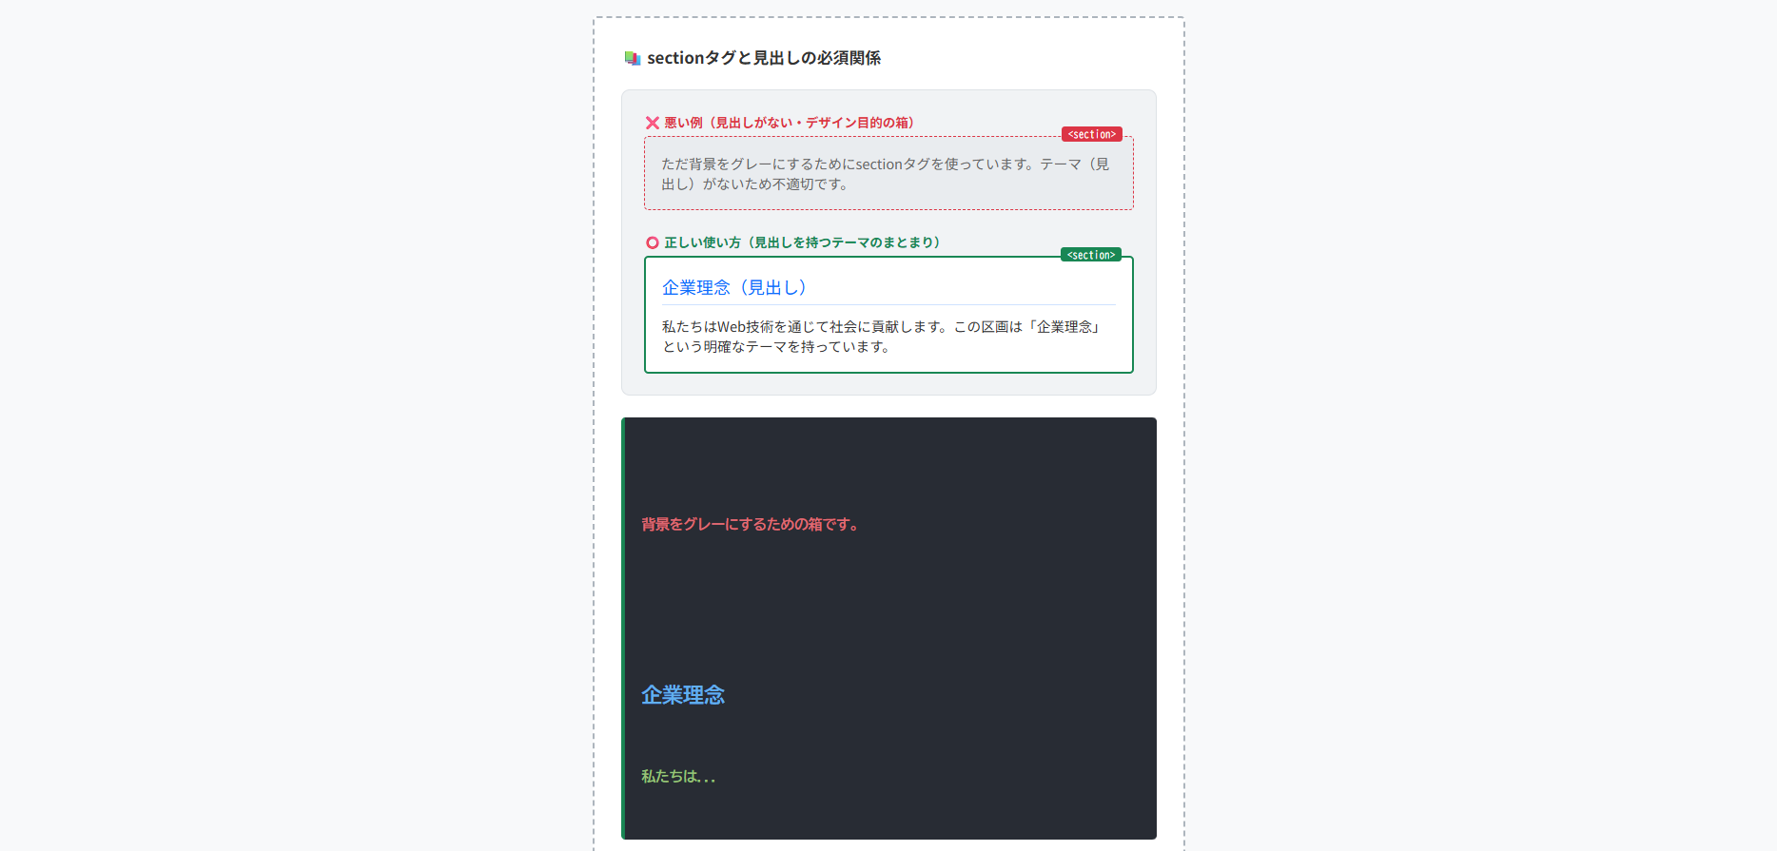Click the red cross mark icon
Screen dimensions: 1777x851
pyautogui.click(x=653, y=123)
